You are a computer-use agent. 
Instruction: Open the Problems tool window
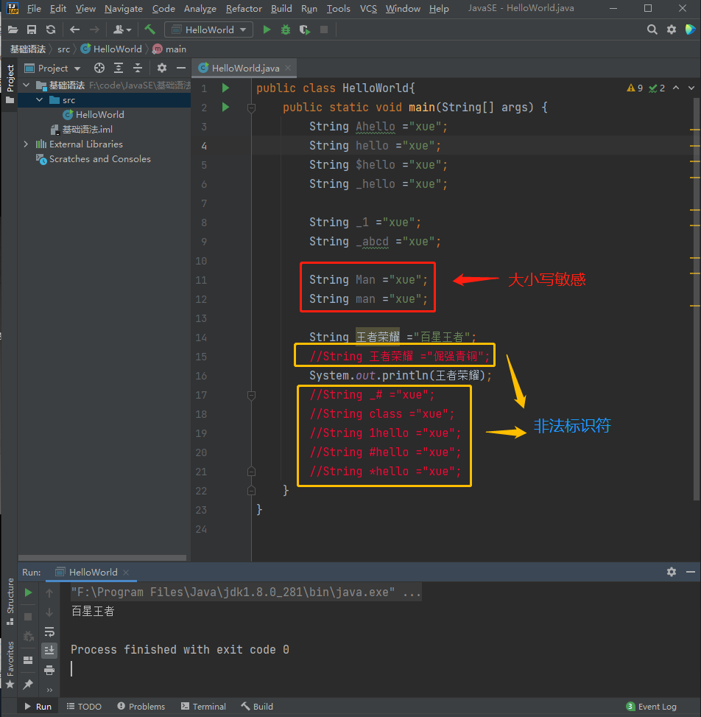pyautogui.click(x=141, y=707)
